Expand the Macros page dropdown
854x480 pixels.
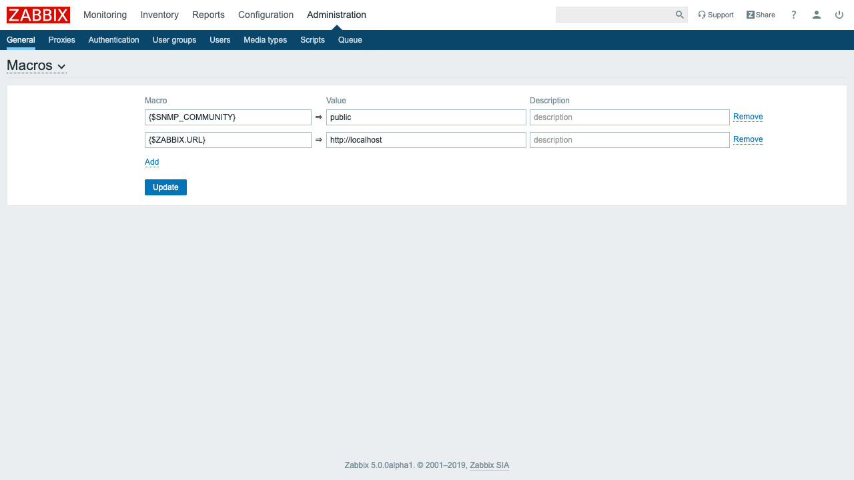coord(61,67)
